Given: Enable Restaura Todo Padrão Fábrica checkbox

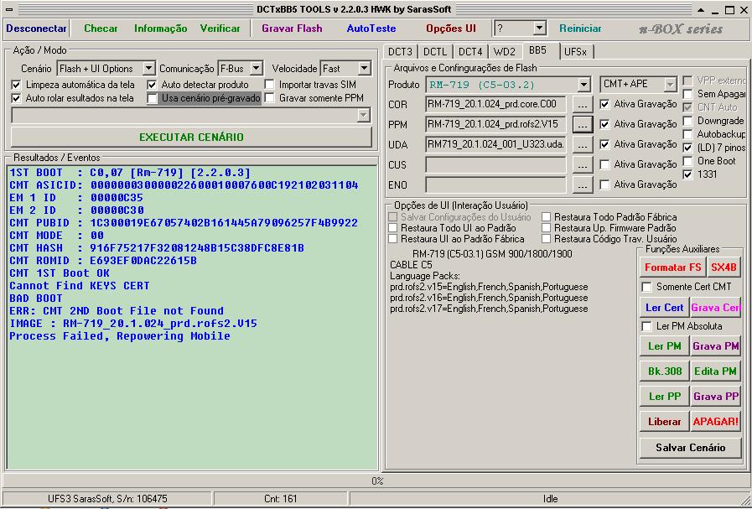Looking at the screenshot, I should coord(546,217).
